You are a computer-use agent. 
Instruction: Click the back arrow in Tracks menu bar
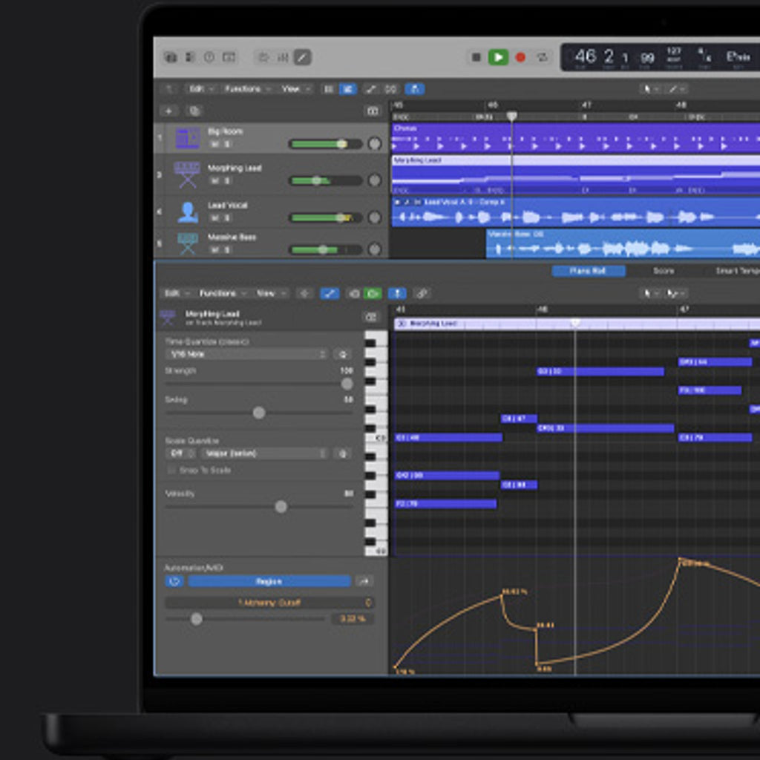pyautogui.click(x=168, y=89)
